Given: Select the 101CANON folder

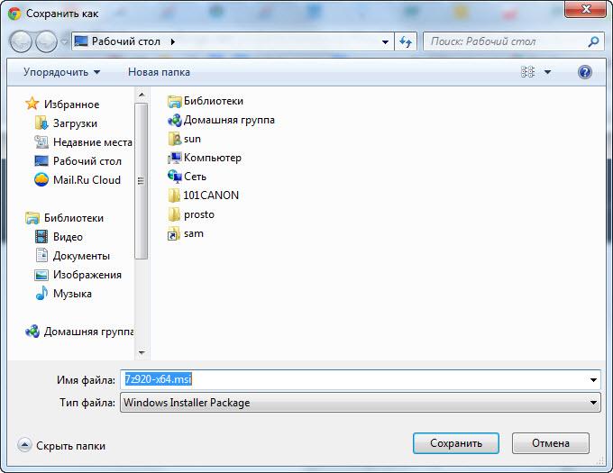Looking at the screenshot, I should click(211, 196).
